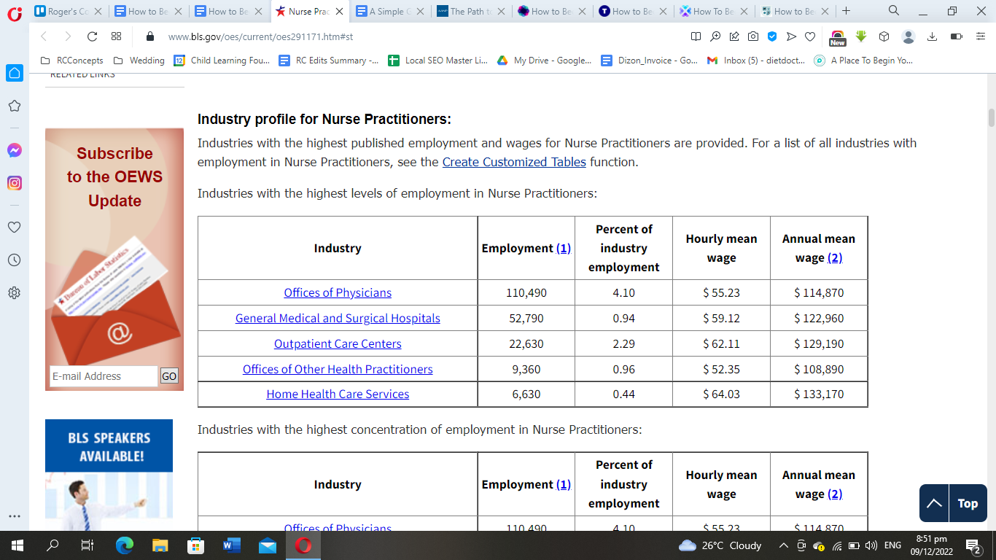The height and width of the screenshot is (560, 996).
Task: Add this page to bookmarks heart
Action: pos(810,36)
